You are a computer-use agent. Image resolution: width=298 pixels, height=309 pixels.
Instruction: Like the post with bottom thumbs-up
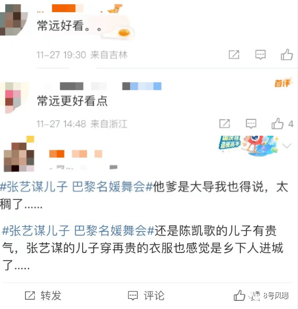[x=239, y=295]
